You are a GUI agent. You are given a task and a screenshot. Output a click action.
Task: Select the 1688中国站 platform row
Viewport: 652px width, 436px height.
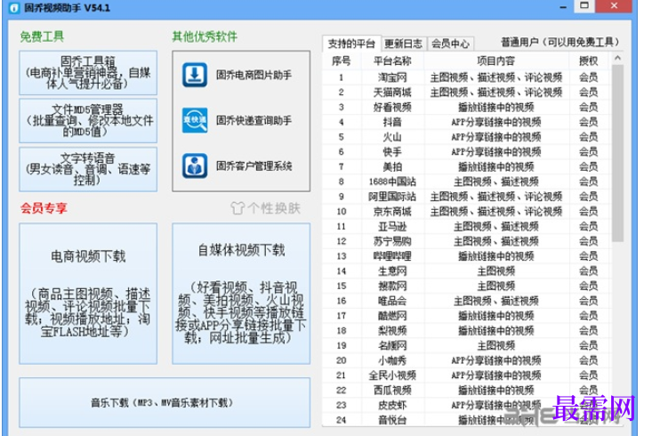[466, 182]
